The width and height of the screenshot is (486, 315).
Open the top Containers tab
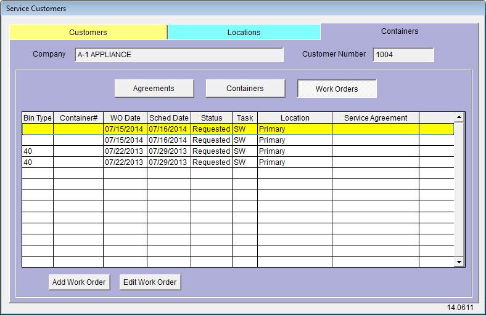coord(400,31)
